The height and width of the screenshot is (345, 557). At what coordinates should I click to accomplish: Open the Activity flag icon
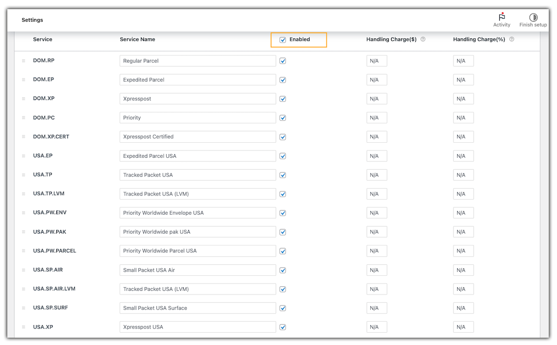502,17
